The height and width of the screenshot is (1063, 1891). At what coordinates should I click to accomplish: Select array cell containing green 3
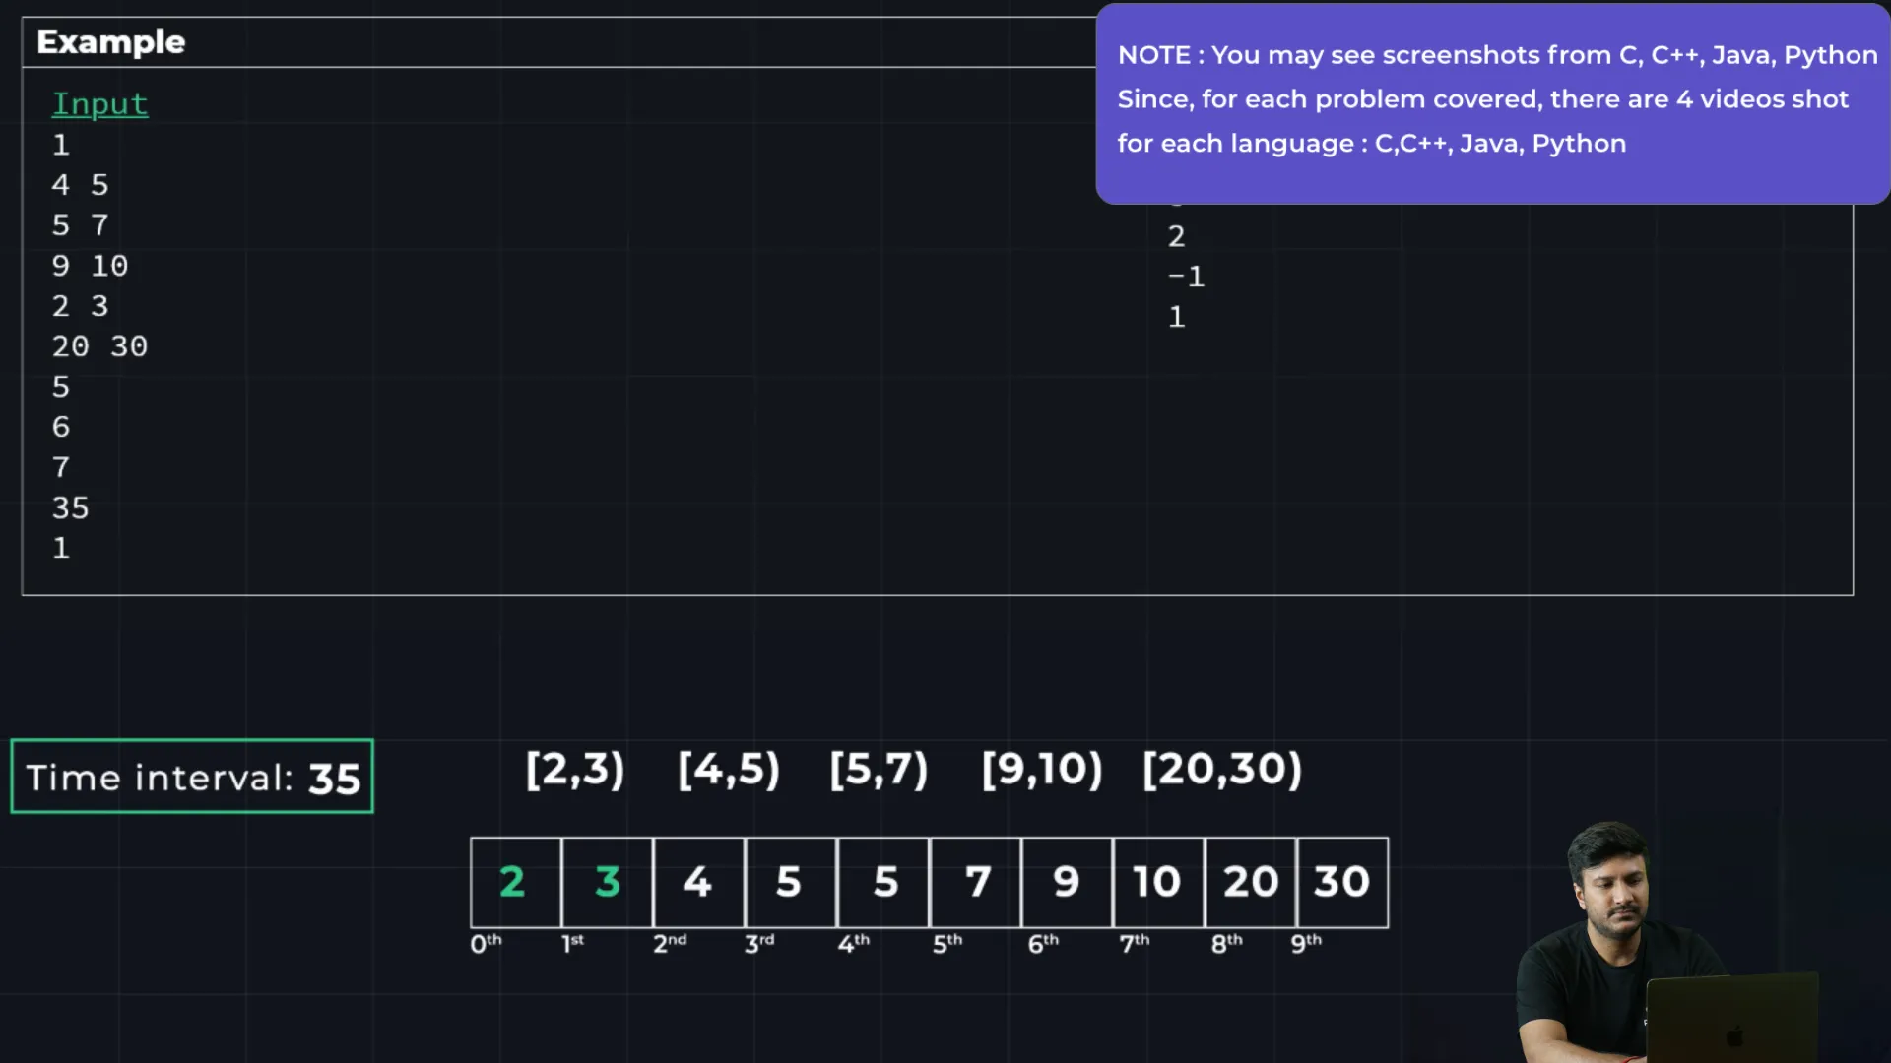tap(607, 882)
